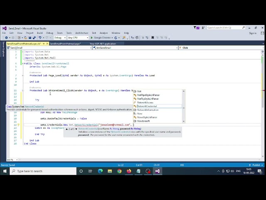This screenshot has width=266, height=200.
Task: Open the Server Explorer side tab
Action: 3,49
